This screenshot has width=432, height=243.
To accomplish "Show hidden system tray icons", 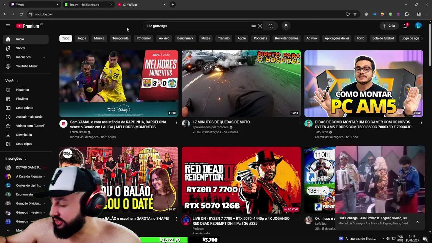I will point(382,239).
